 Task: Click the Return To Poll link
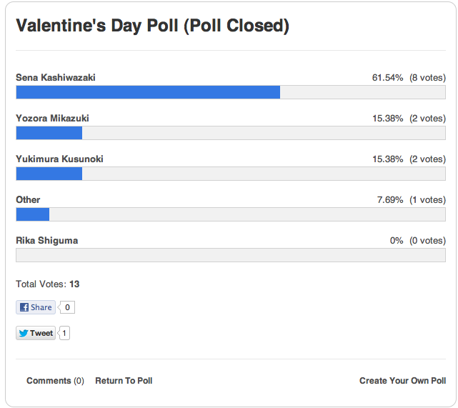[x=124, y=381]
